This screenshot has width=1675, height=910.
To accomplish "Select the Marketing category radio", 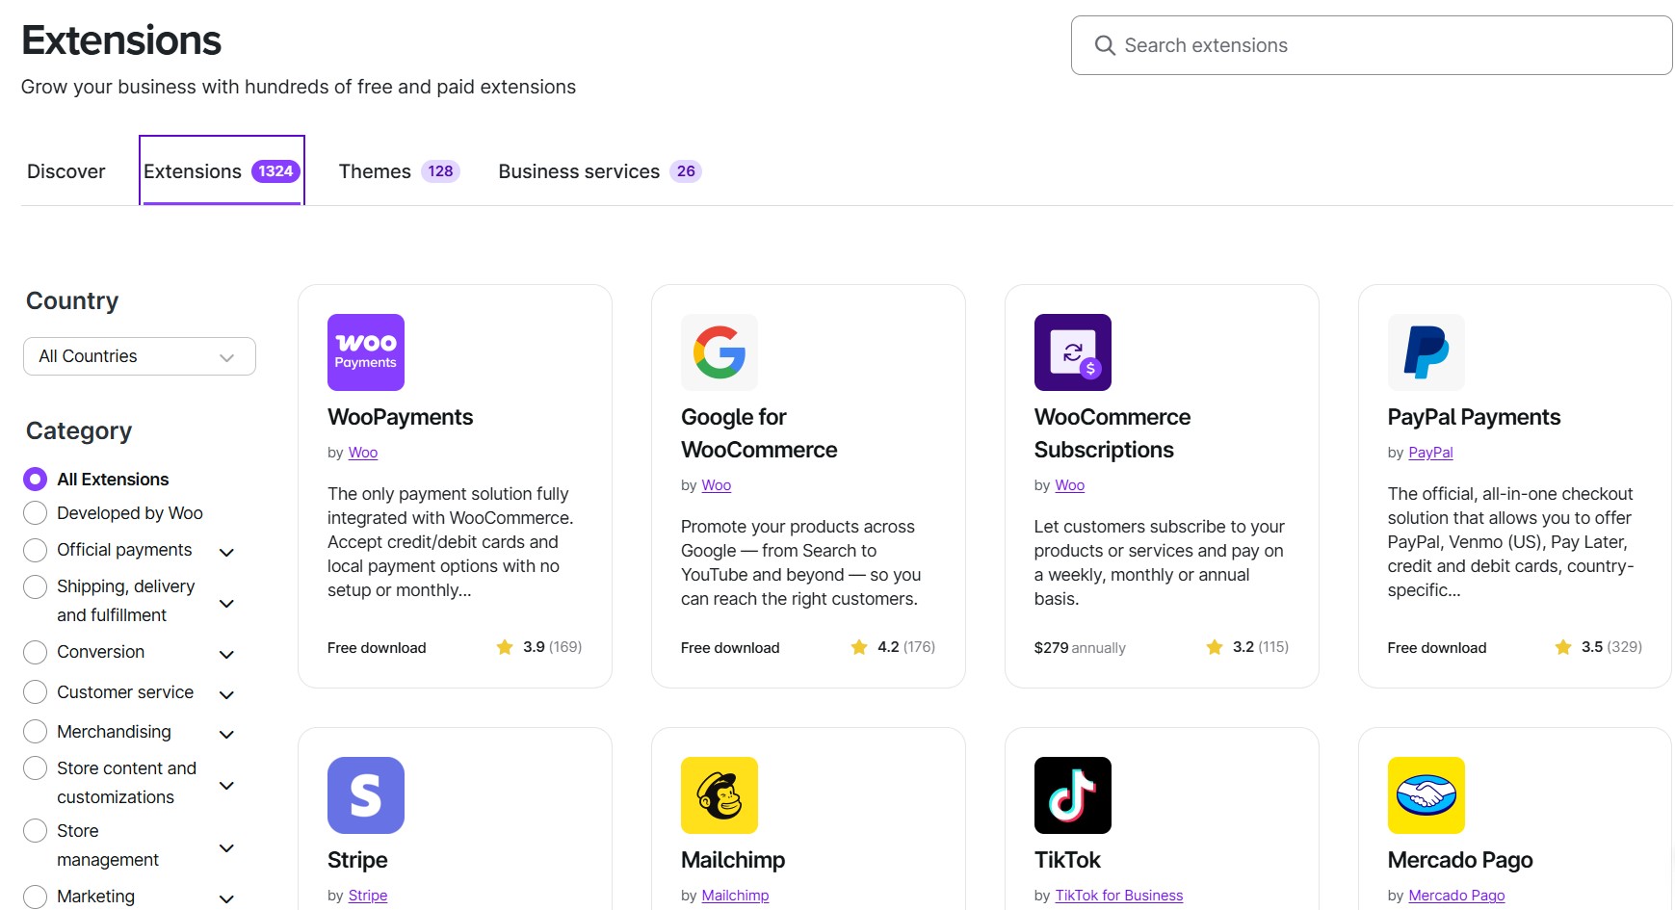I will pos(35,897).
